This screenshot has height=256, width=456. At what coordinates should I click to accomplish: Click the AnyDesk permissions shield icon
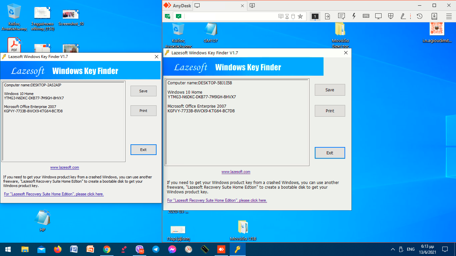click(x=391, y=16)
